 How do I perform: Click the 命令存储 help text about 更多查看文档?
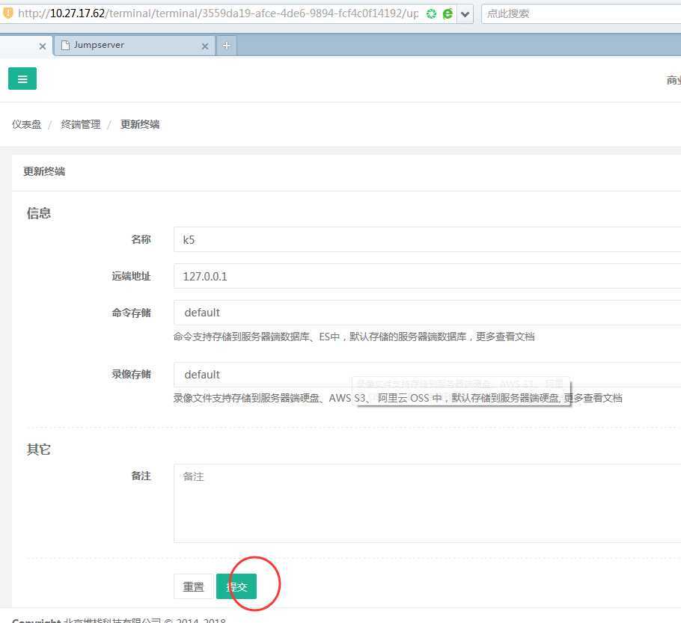[x=354, y=337]
